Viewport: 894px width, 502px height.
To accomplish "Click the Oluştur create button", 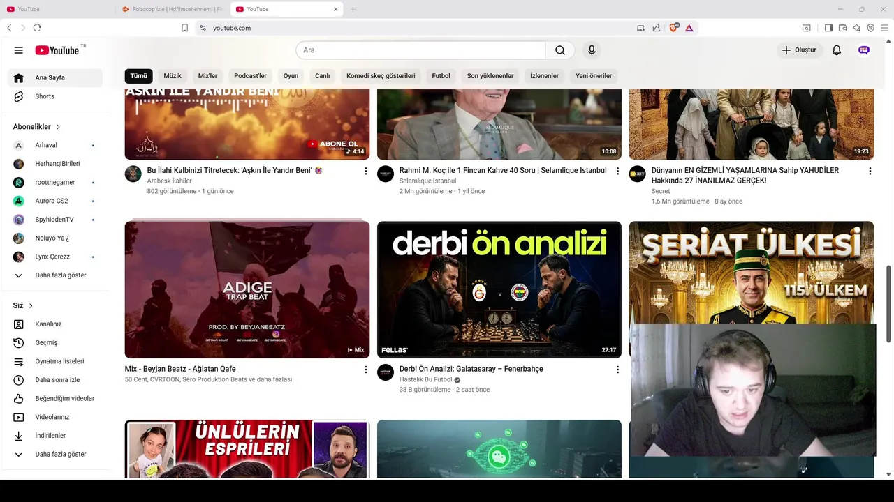I will tap(799, 50).
